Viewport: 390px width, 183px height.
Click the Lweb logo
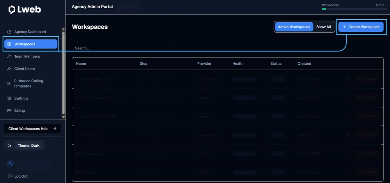[25, 9]
